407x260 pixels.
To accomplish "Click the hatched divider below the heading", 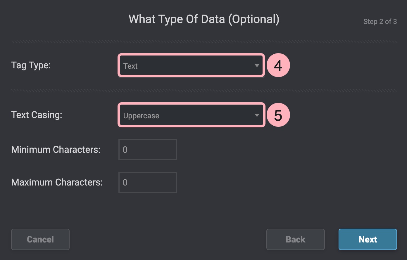I will 204,41.
